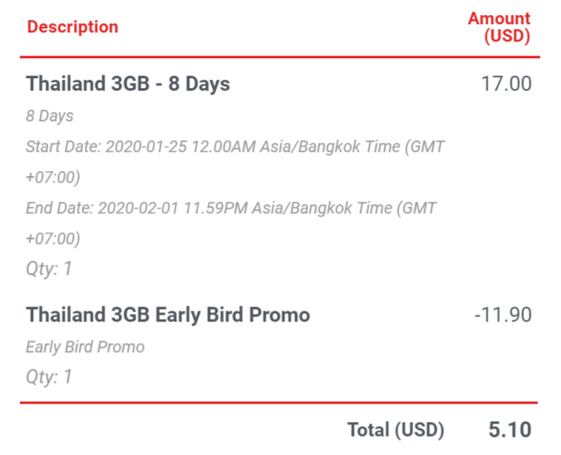
Task: Click the italic Early Bird Promo subtitle
Action: pos(85,347)
